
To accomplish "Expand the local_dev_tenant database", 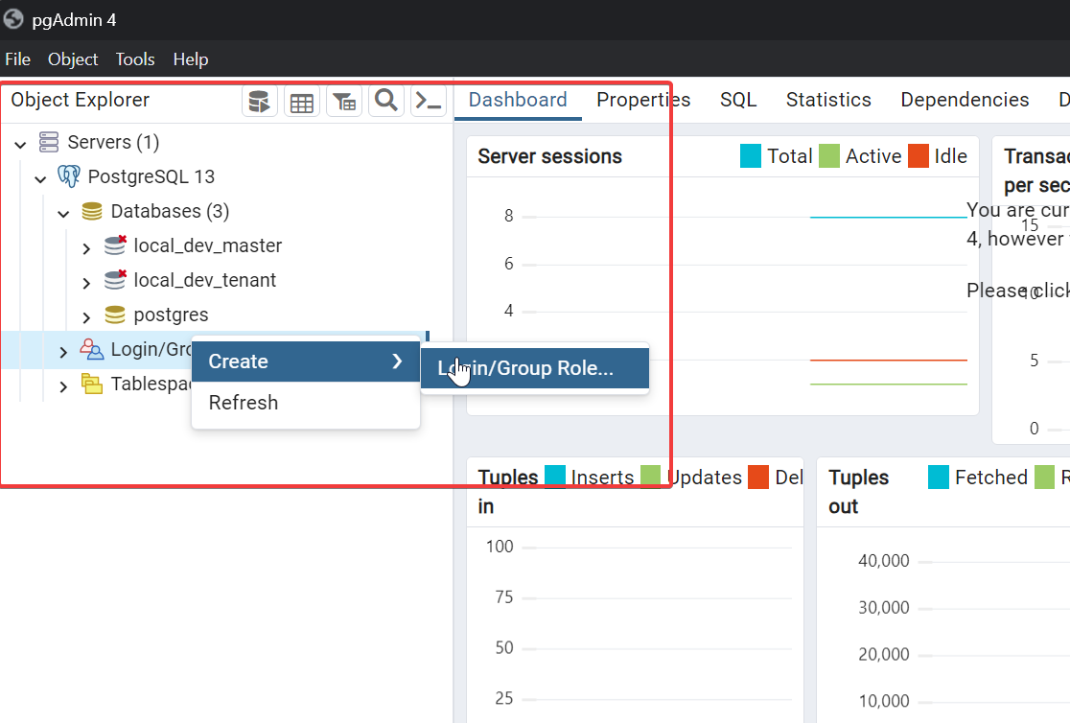I will pos(86,283).
